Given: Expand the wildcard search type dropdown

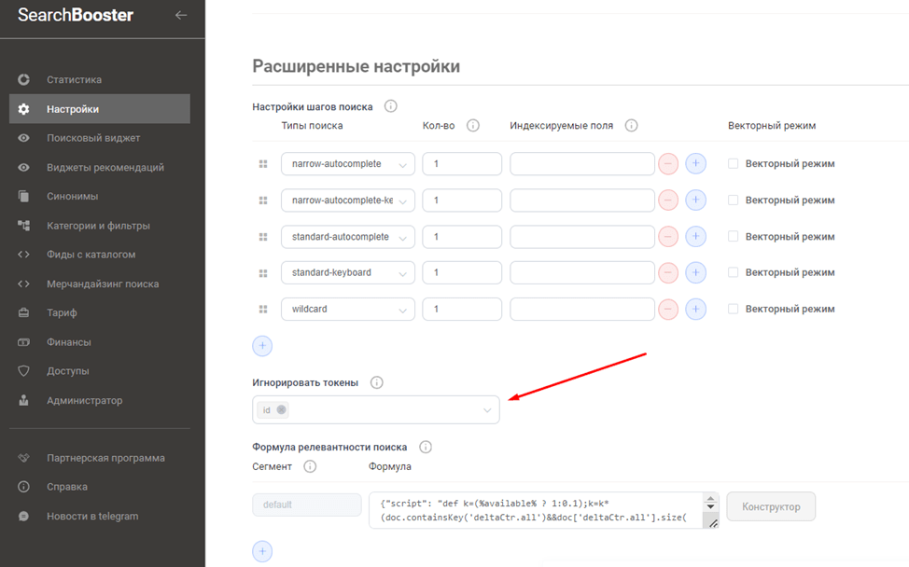Looking at the screenshot, I should point(347,310).
